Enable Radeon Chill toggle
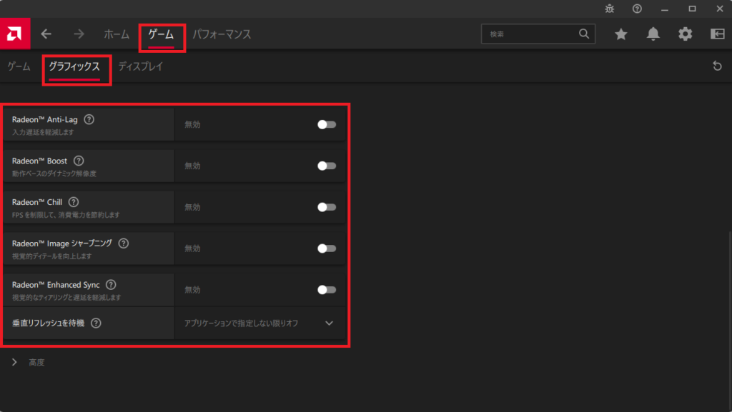The image size is (732, 412). pos(326,207)
